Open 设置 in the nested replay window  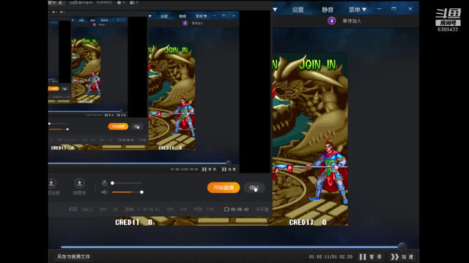click(x=164, y=16)
